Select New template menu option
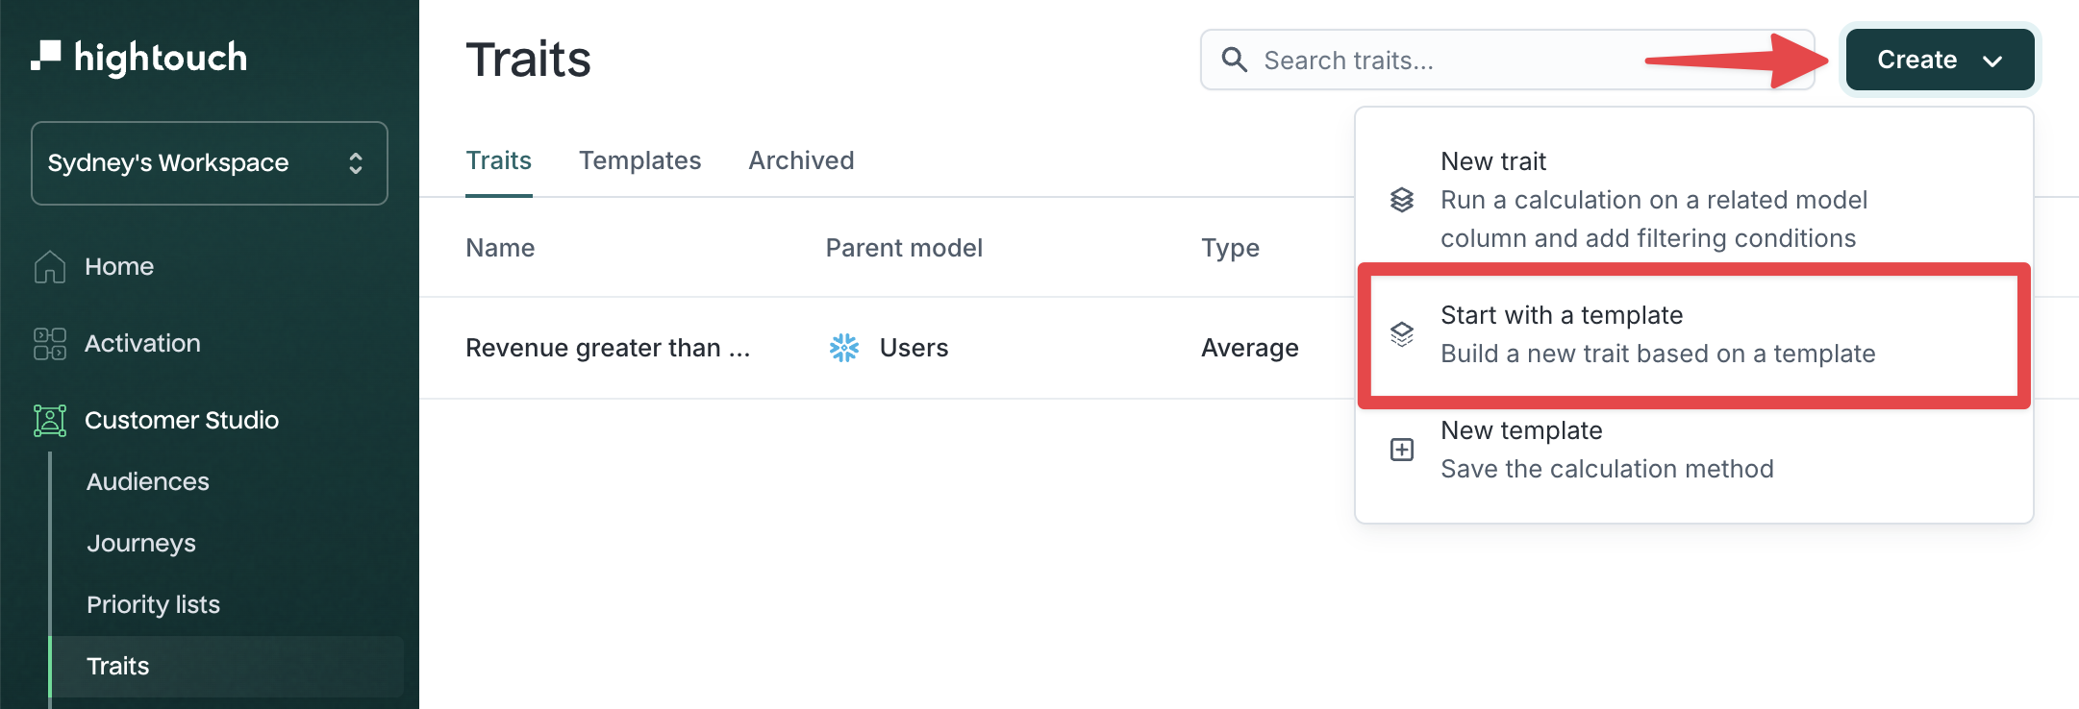 coord(1606,450)
